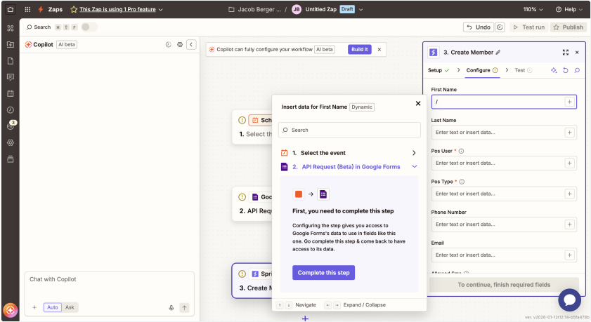Screen dimensions: 591x322
Task: Open the apps grid launcher icon
Action: tap(27, 9)
